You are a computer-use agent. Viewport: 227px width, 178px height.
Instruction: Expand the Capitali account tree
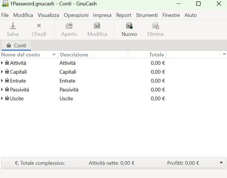tap(2, 72)
